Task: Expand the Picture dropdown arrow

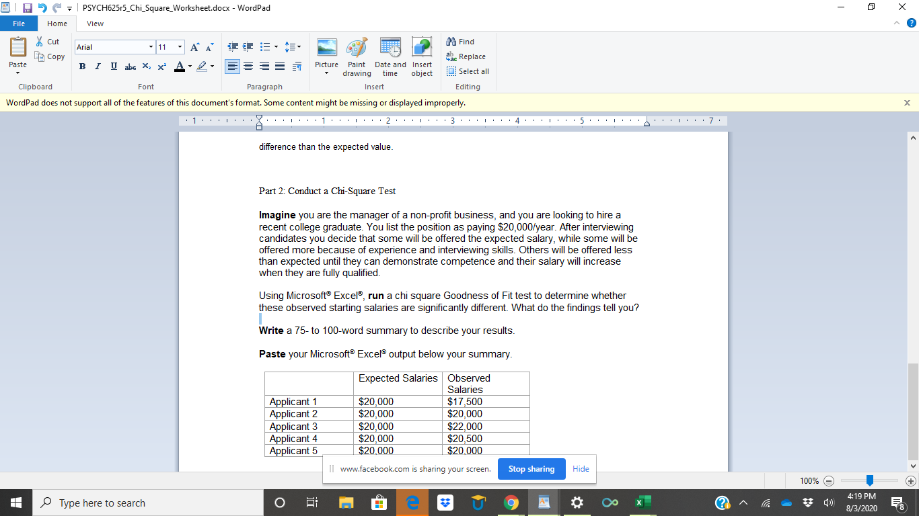Action: point(326,73)
